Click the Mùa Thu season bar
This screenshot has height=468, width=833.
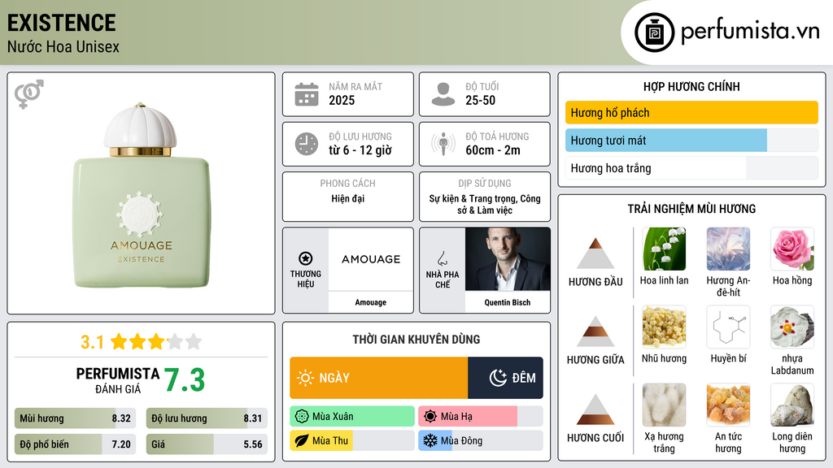(352, 441)
